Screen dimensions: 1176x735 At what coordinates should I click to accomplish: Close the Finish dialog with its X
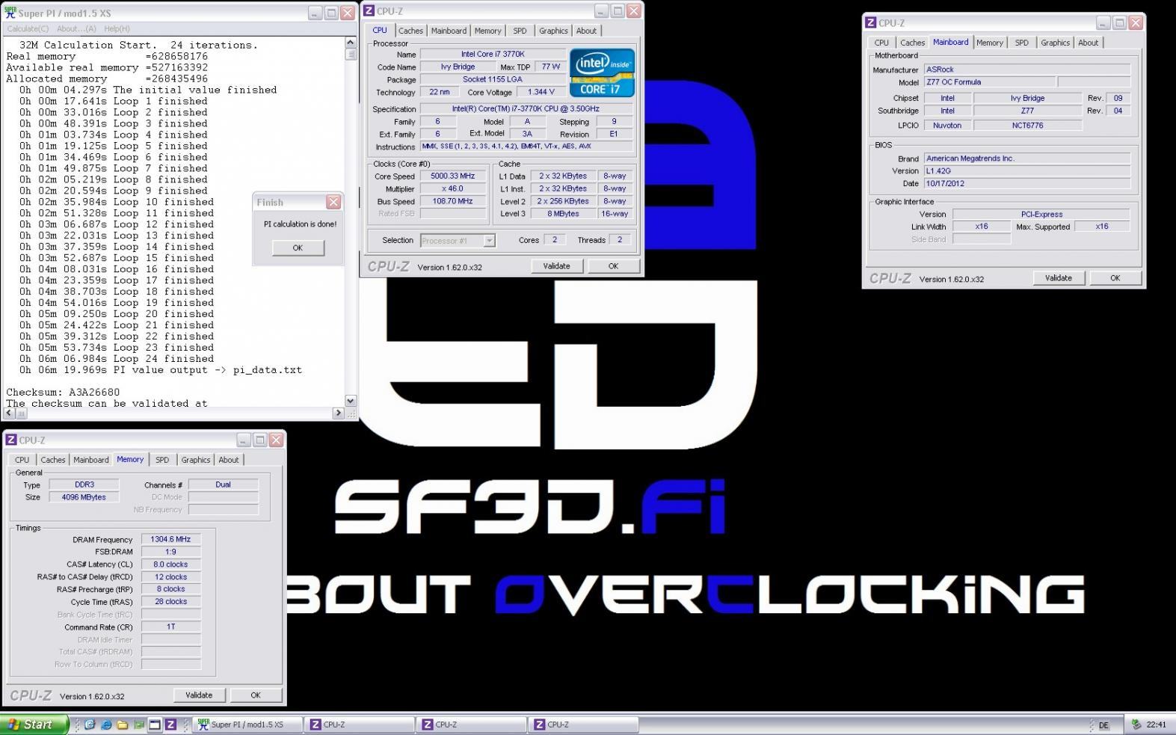[x=333, y=202]
